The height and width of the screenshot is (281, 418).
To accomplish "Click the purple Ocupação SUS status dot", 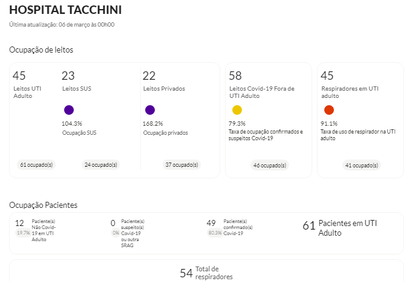I will (69, 110).
